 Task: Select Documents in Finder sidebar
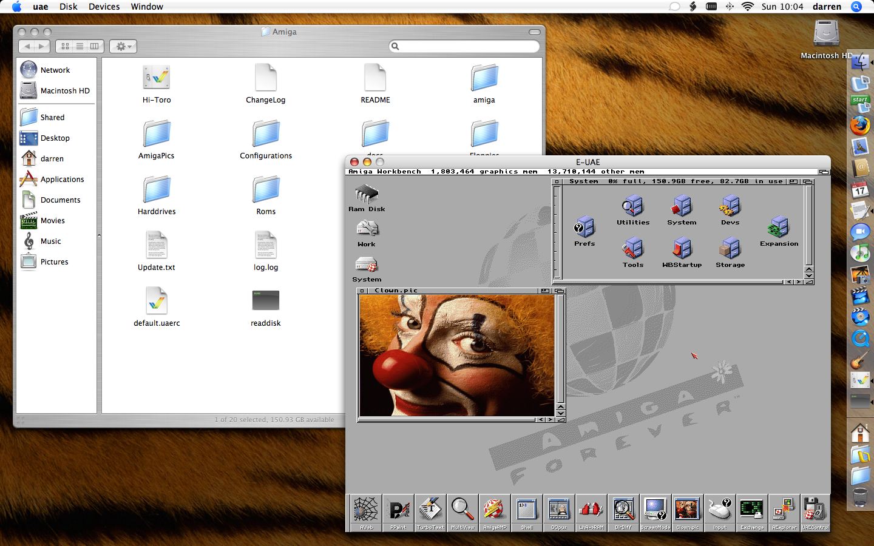pos(56,200)
